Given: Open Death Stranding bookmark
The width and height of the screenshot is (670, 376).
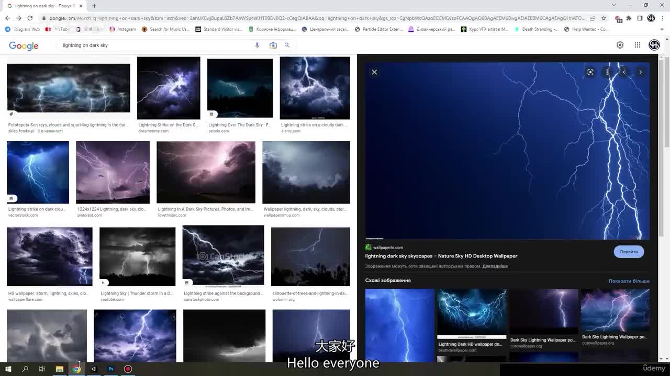Looking at the screenshot, I should (537, 29).
